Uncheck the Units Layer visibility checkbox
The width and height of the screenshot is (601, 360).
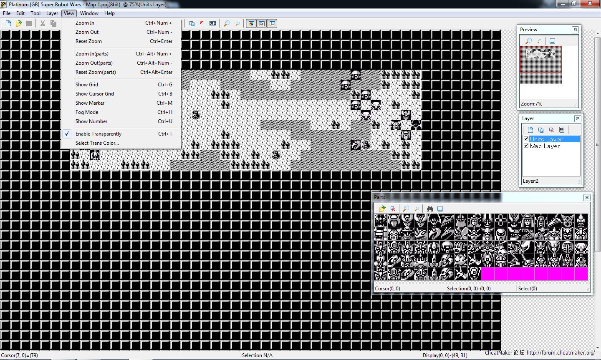pos(526,139)
